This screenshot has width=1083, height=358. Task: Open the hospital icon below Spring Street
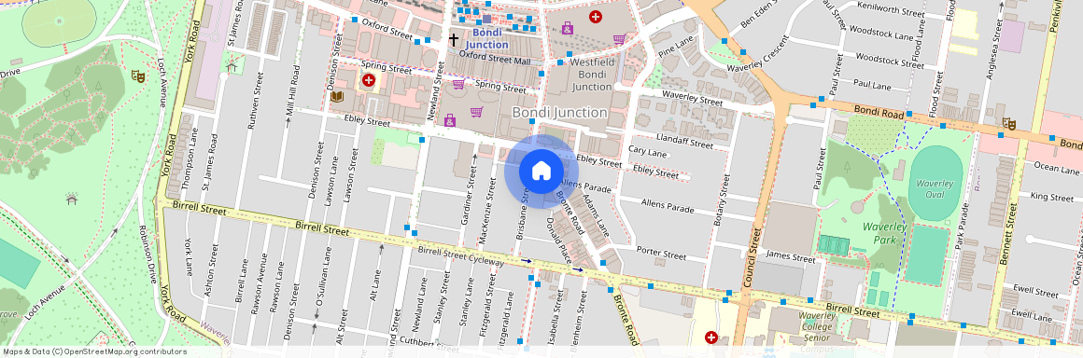pyautogui.click(x=369, y=81)
